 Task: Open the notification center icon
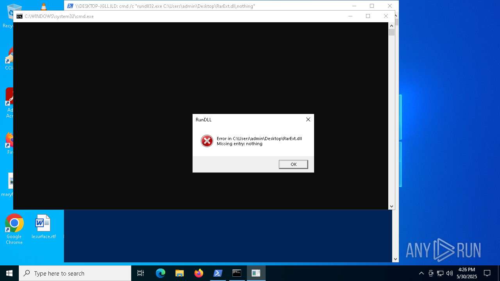(x=487, y=273)
